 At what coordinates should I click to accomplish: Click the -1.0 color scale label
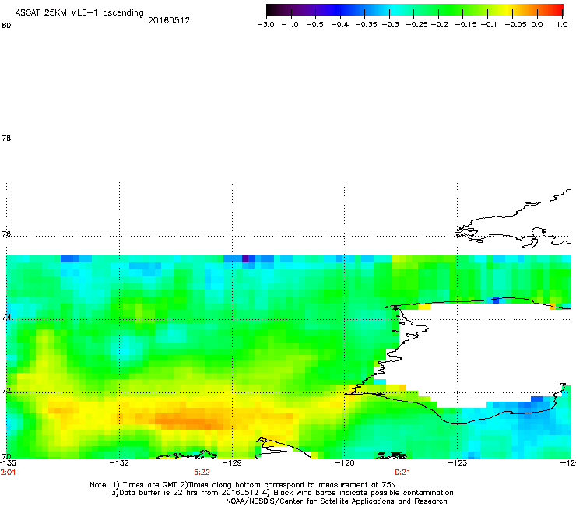pyautogui.click(x=290, y=25)
